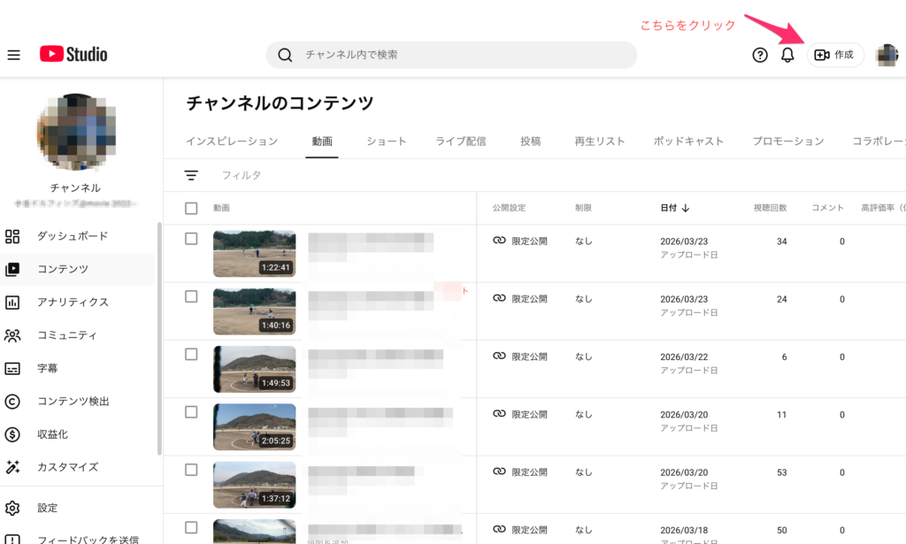Screen dimensions: 906x544
Task: Open visibility setting of first video (限定公開)
Action: point(521,241)
